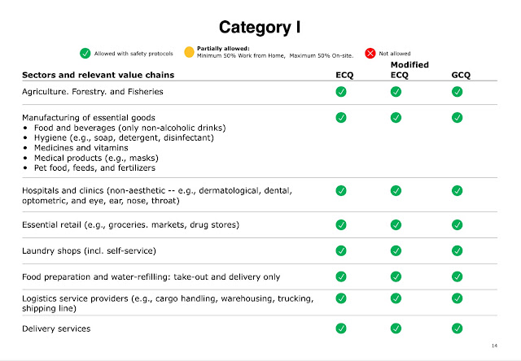
Task: Click Delivery services Modified ECQ check mark
Action: 396,328
